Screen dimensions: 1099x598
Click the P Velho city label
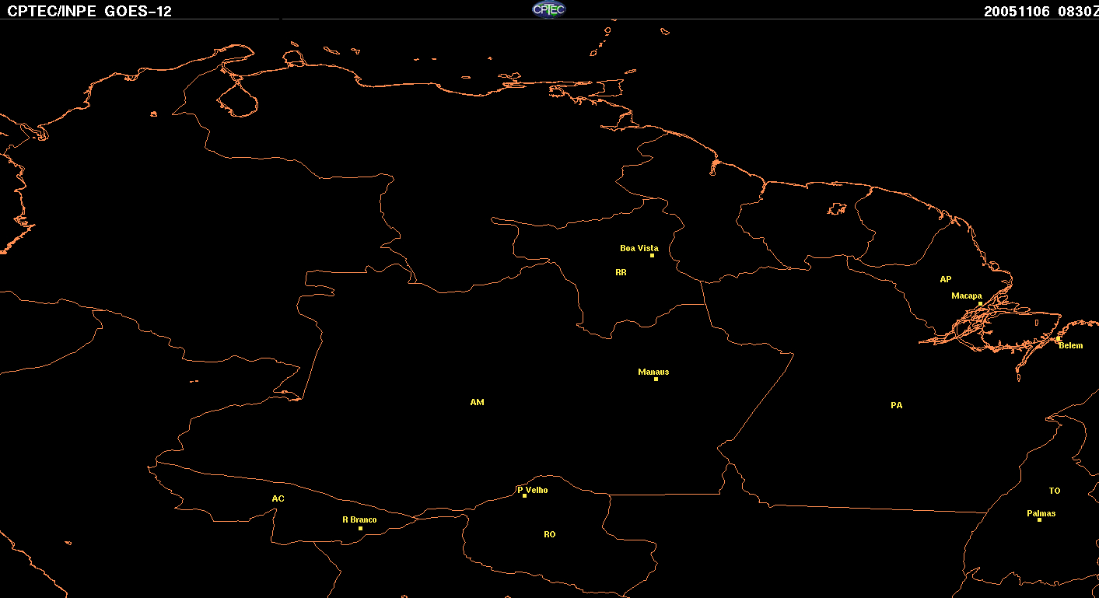pos(533,490)
